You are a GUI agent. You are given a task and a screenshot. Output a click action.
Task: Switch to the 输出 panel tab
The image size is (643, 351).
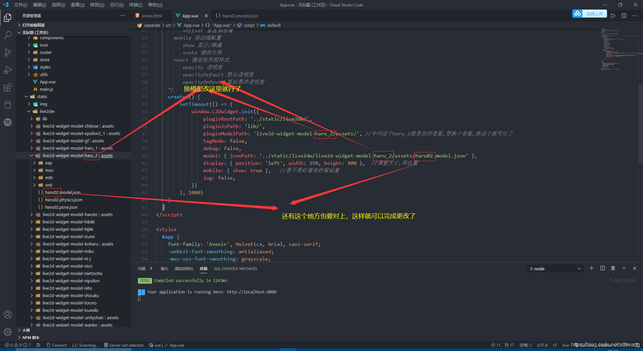[164, 269]
